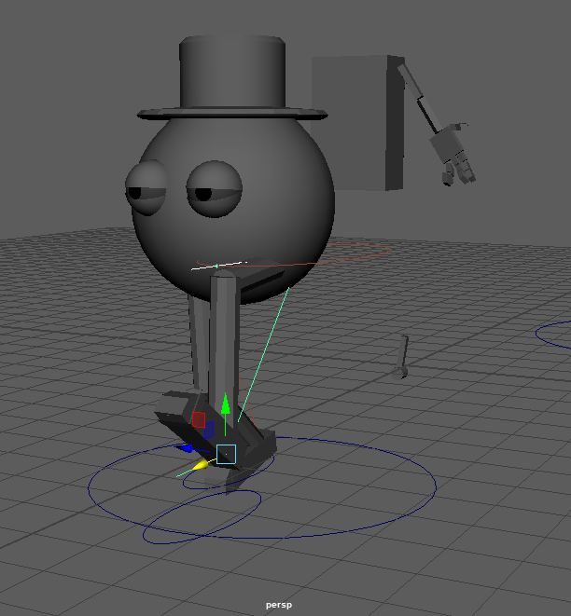The width and height of the screenshot is (571, 616).
Task: Select the white line at the mouth
Action: click(219, 266)
